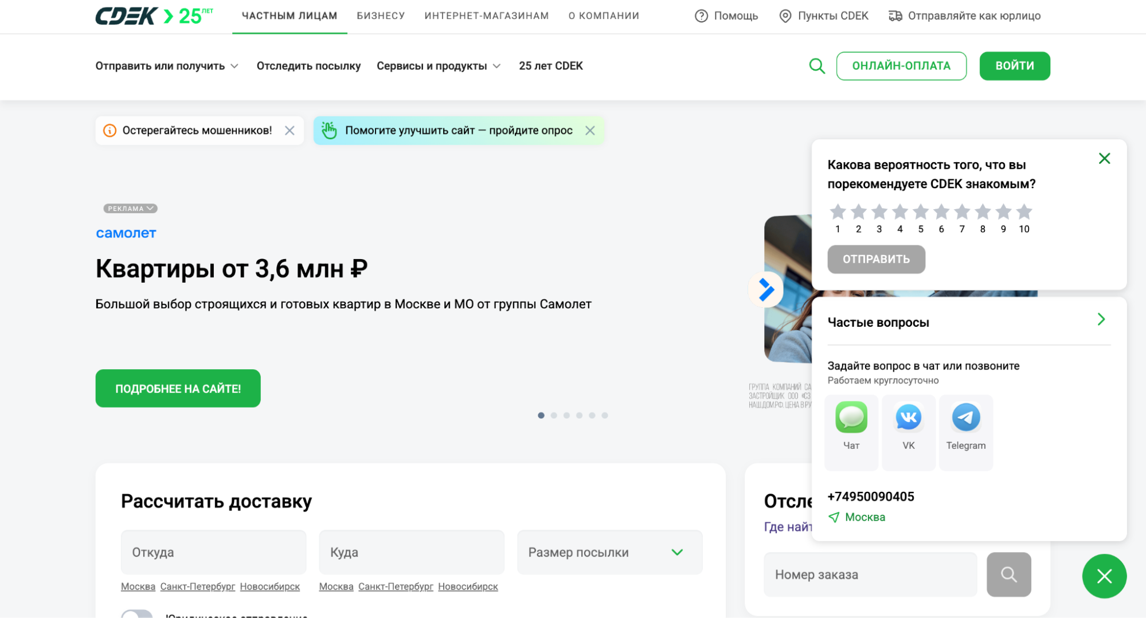Rate 5 stars in the recommendation survey
Viewport: 1146px width, 618px height.
tap(921, 212)
